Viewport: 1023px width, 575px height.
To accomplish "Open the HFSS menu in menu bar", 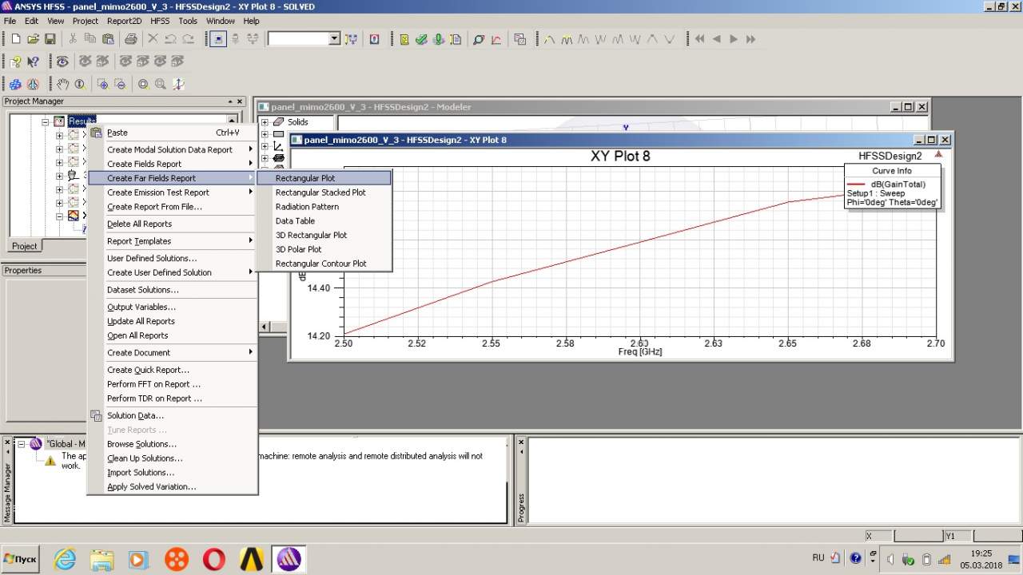I will pyautogui.click(x=160, y=21).
